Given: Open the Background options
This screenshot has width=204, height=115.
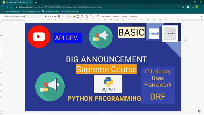Looking at the screenshot, I should pos(106,16).
